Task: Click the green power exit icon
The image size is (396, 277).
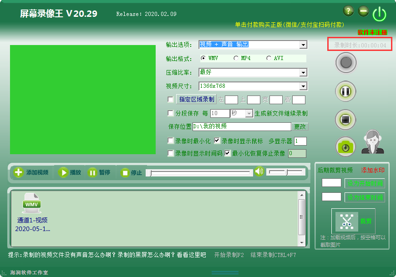Action: pyautogui.click(x=379, y=14)
